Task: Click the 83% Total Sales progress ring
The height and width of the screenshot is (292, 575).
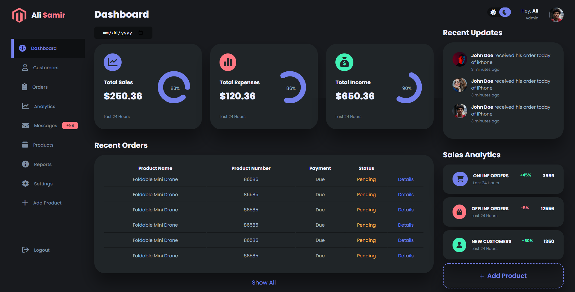Action: click(x=175, y=88)
